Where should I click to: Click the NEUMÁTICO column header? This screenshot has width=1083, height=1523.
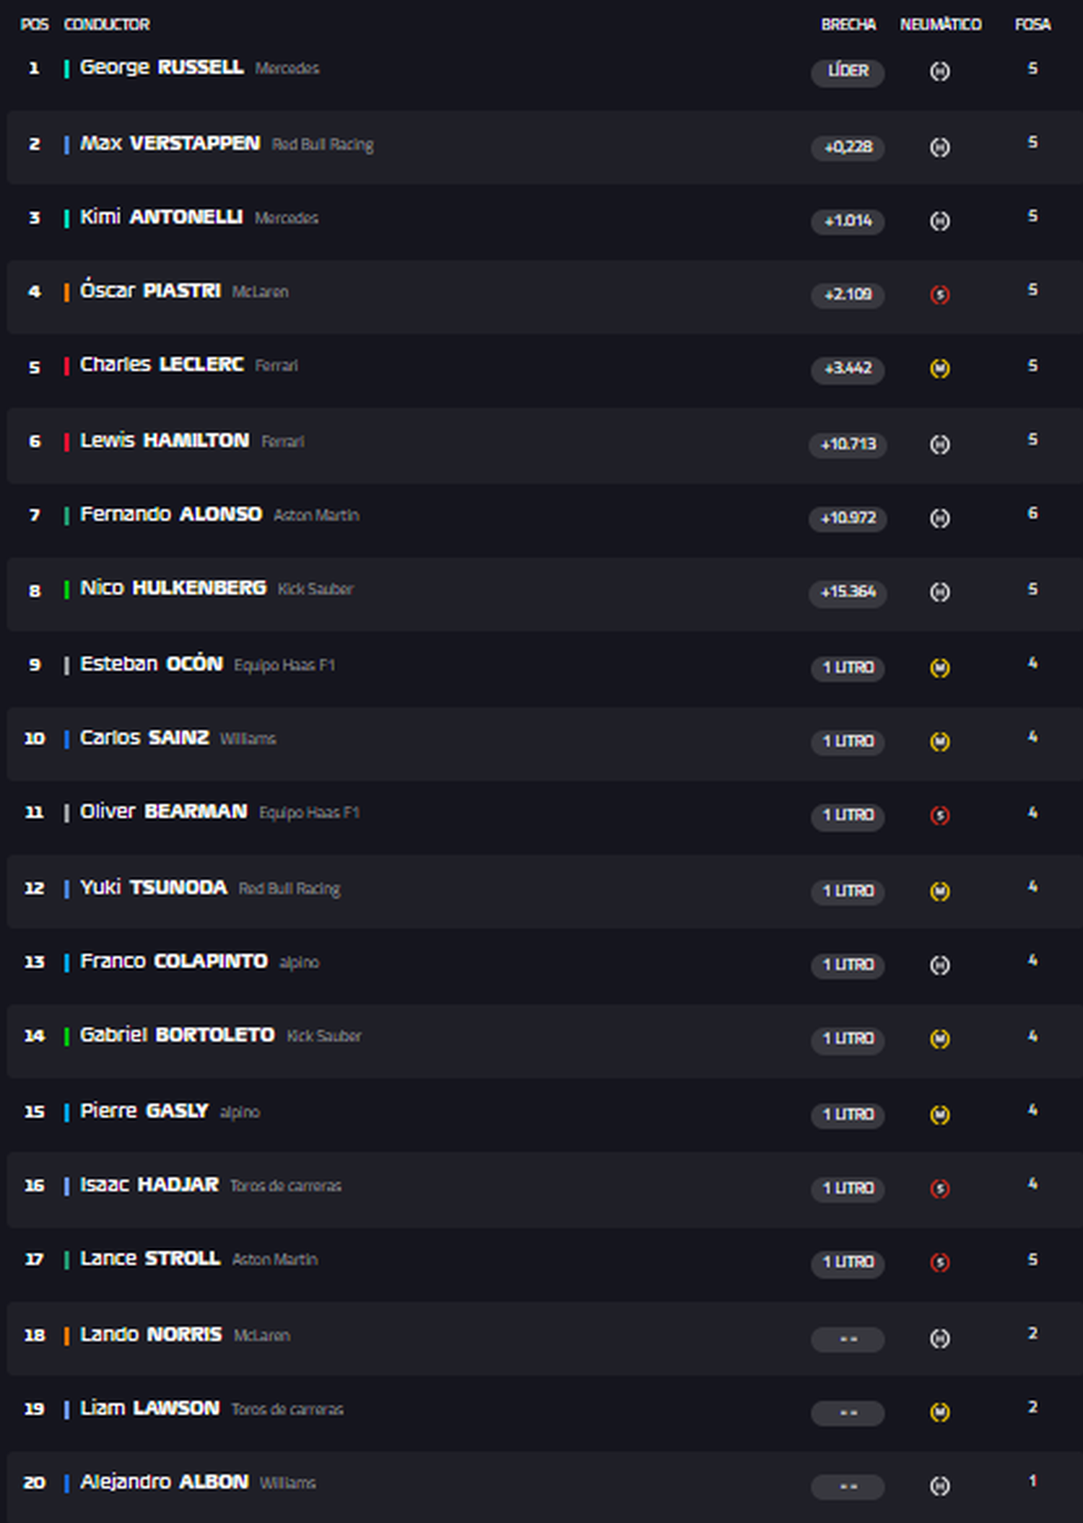click(940, 25)
